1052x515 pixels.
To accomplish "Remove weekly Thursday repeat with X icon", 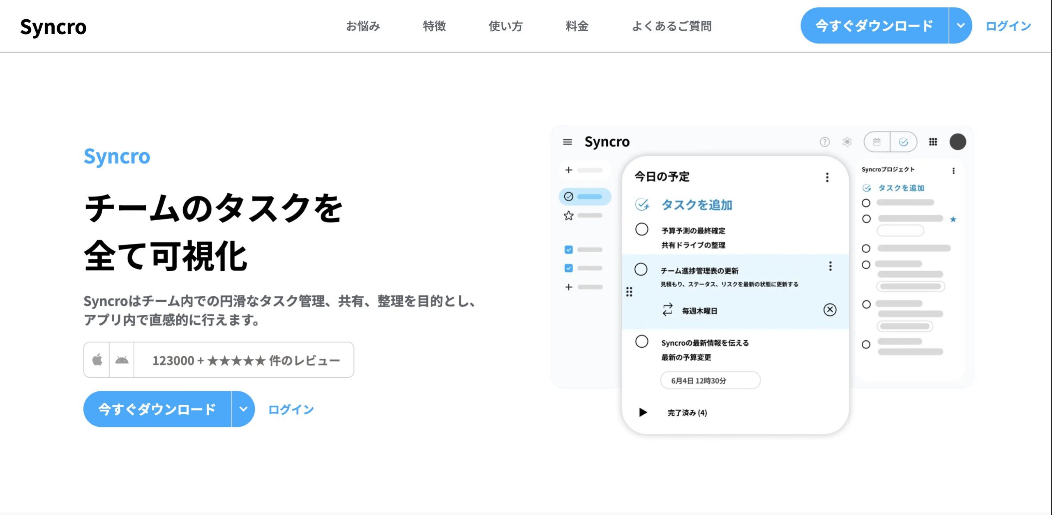I will point(830,309).
